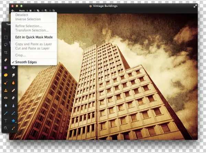This screenshot has width=206, height=153.
Task: Toggle the Smooth Edges checkmark option
Action: click(26, 62)
